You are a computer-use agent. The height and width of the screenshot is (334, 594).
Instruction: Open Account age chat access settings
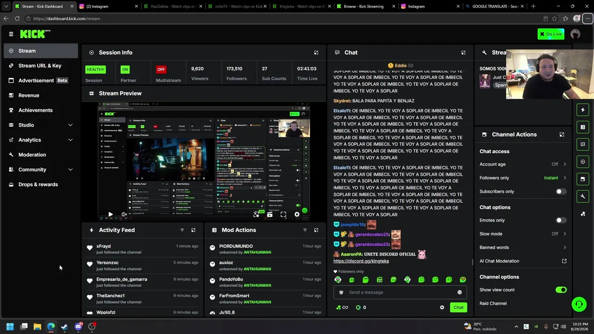[523, 164]
